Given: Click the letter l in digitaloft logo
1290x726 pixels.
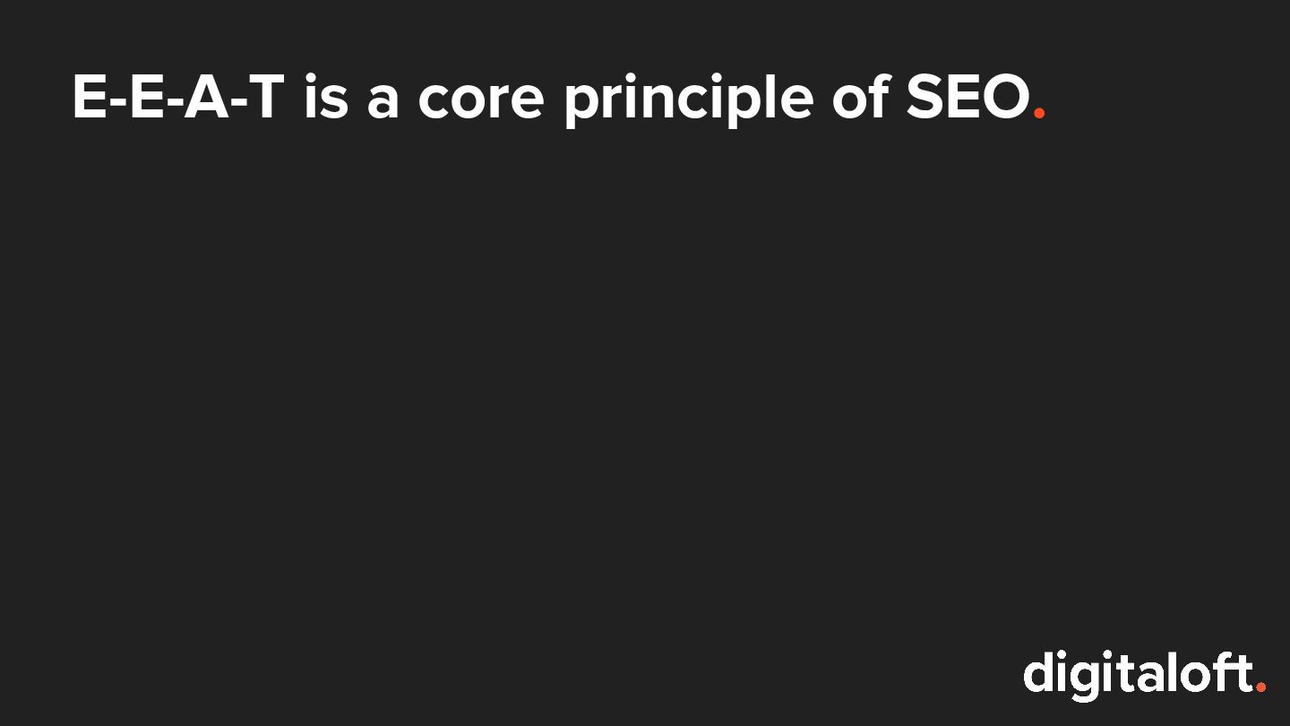Looking at the screenshot, I should click(1173, 672).
